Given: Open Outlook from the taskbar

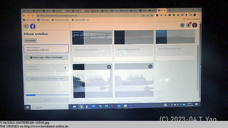Looking at the screenshot, I should pyautogui.click(x=119, y=106).
